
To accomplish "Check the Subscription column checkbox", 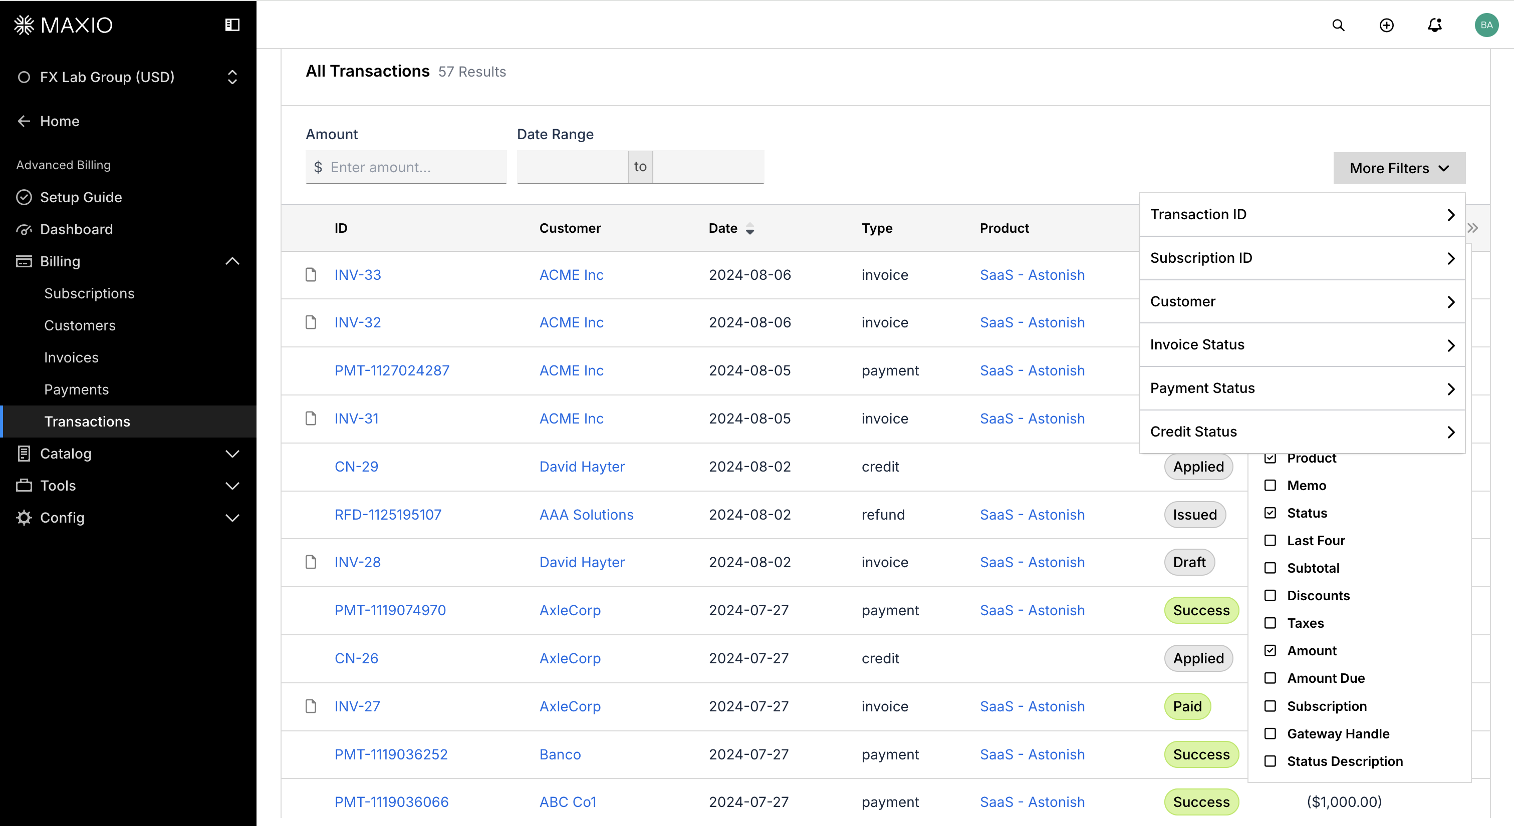I will pos(1270,706).
